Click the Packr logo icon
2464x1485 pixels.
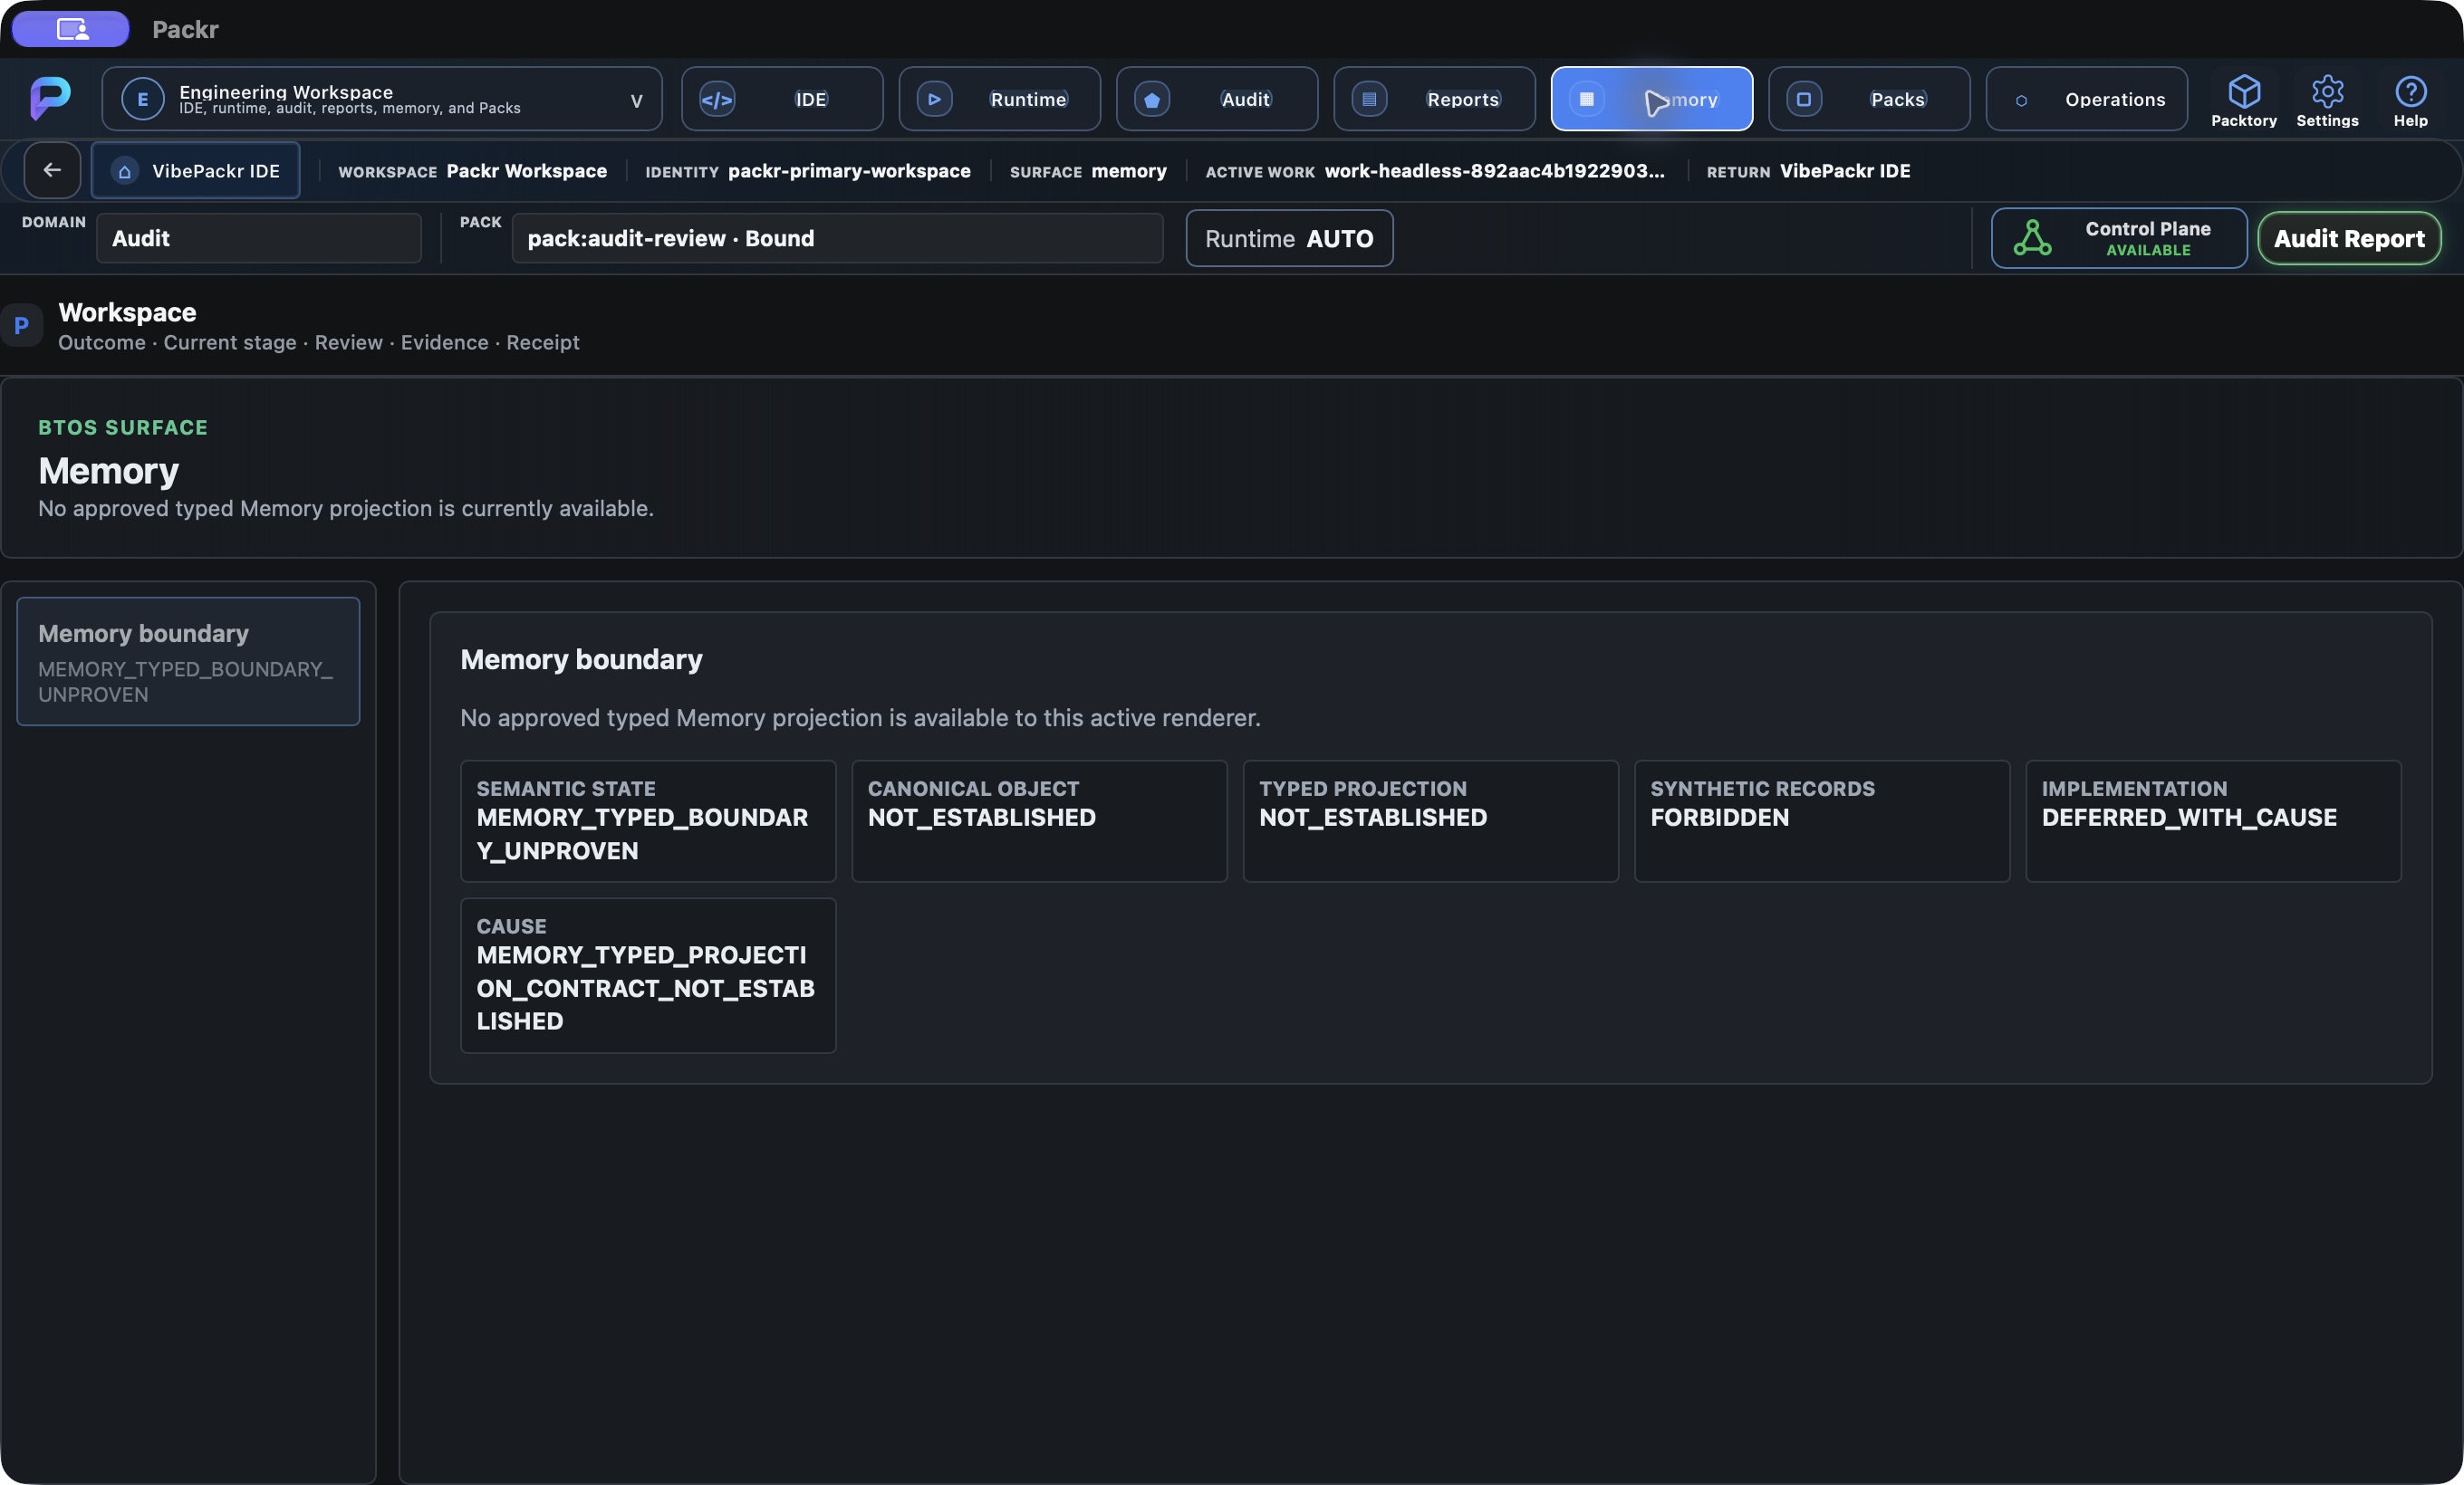click(50, 98)
